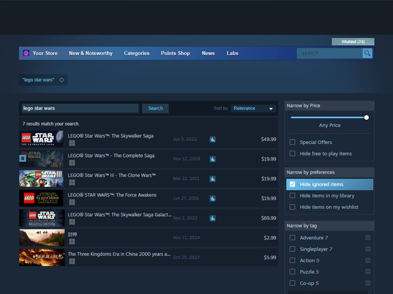The image size is (393, 294).
Task: Click the purple Your Store avatar icon
Action: 26,53
